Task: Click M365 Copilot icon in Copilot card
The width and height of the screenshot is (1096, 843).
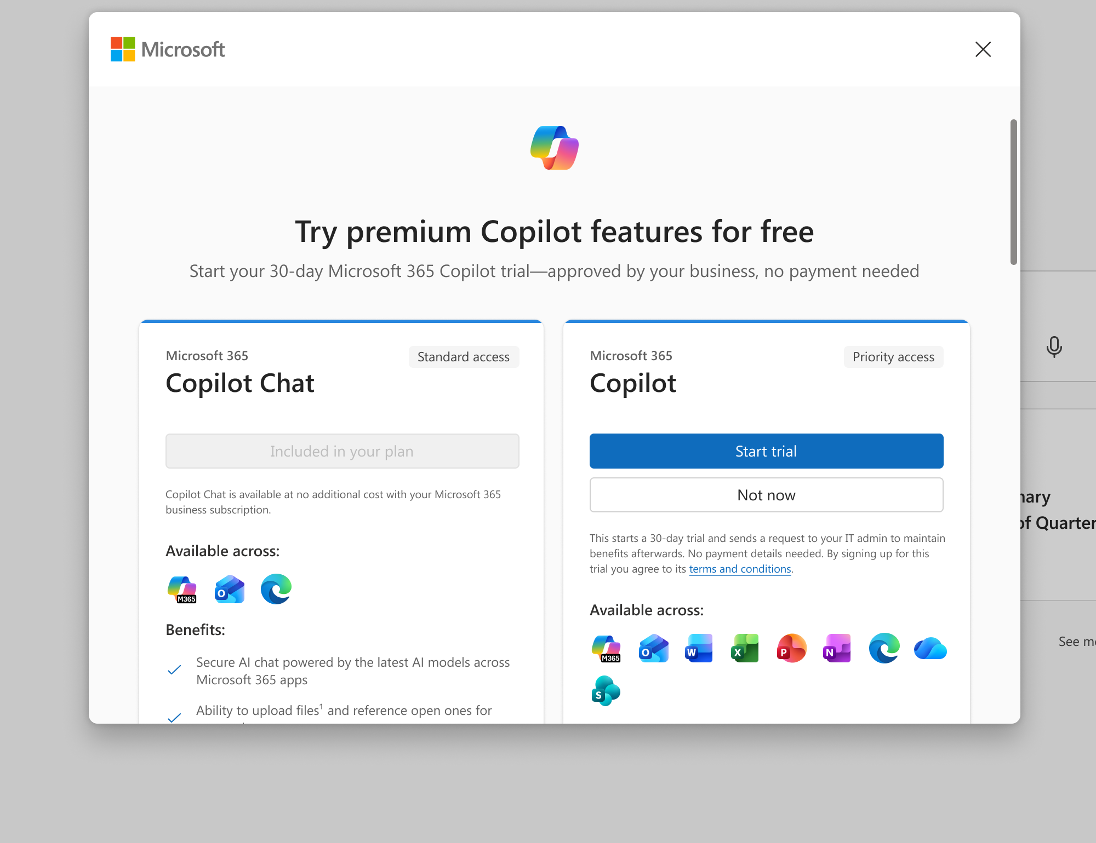Action: click(606, 649)
